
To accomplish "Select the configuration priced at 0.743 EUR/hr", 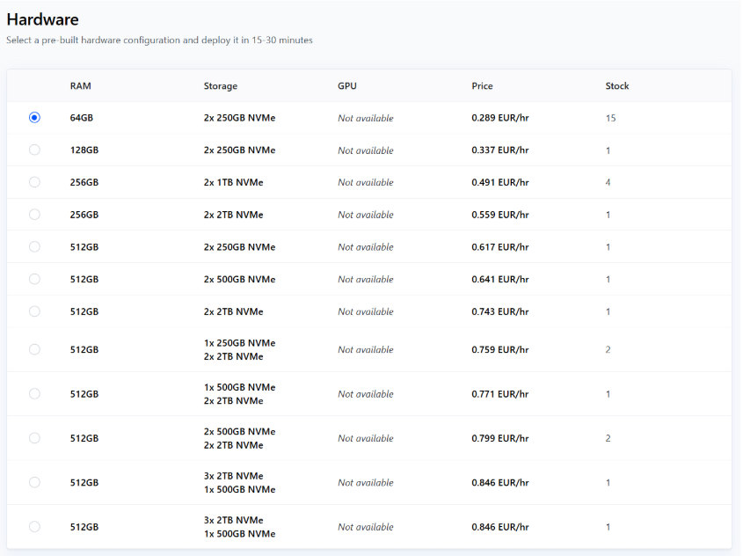I will coord(34,311).
